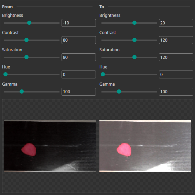Screen dimensions: 195x195
Task: Adjust the From Hue slider handle
Action: point(6,74)
